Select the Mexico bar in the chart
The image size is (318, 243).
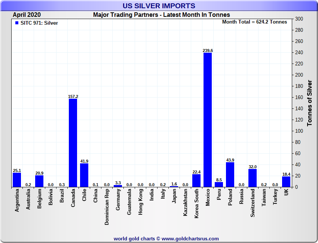[208, 120]
